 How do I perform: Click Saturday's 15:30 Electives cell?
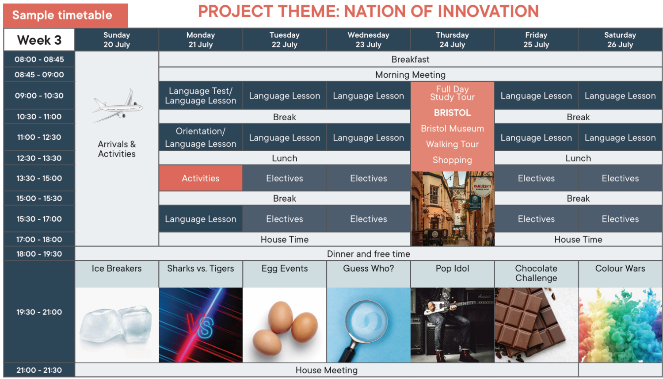tap(620, 219)
